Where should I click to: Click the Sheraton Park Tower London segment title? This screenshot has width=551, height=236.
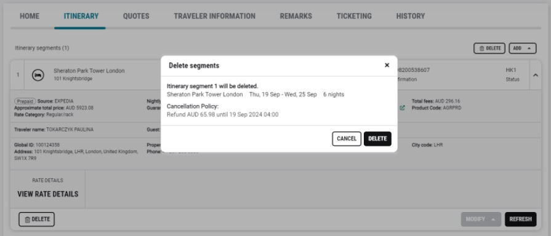pos(89,71)
